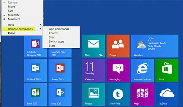Select Snap in the submenu

[61, 37]
